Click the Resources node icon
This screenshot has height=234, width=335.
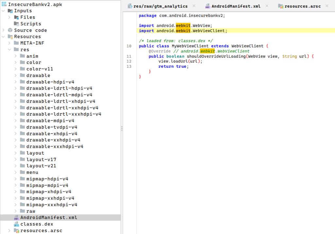10,37
